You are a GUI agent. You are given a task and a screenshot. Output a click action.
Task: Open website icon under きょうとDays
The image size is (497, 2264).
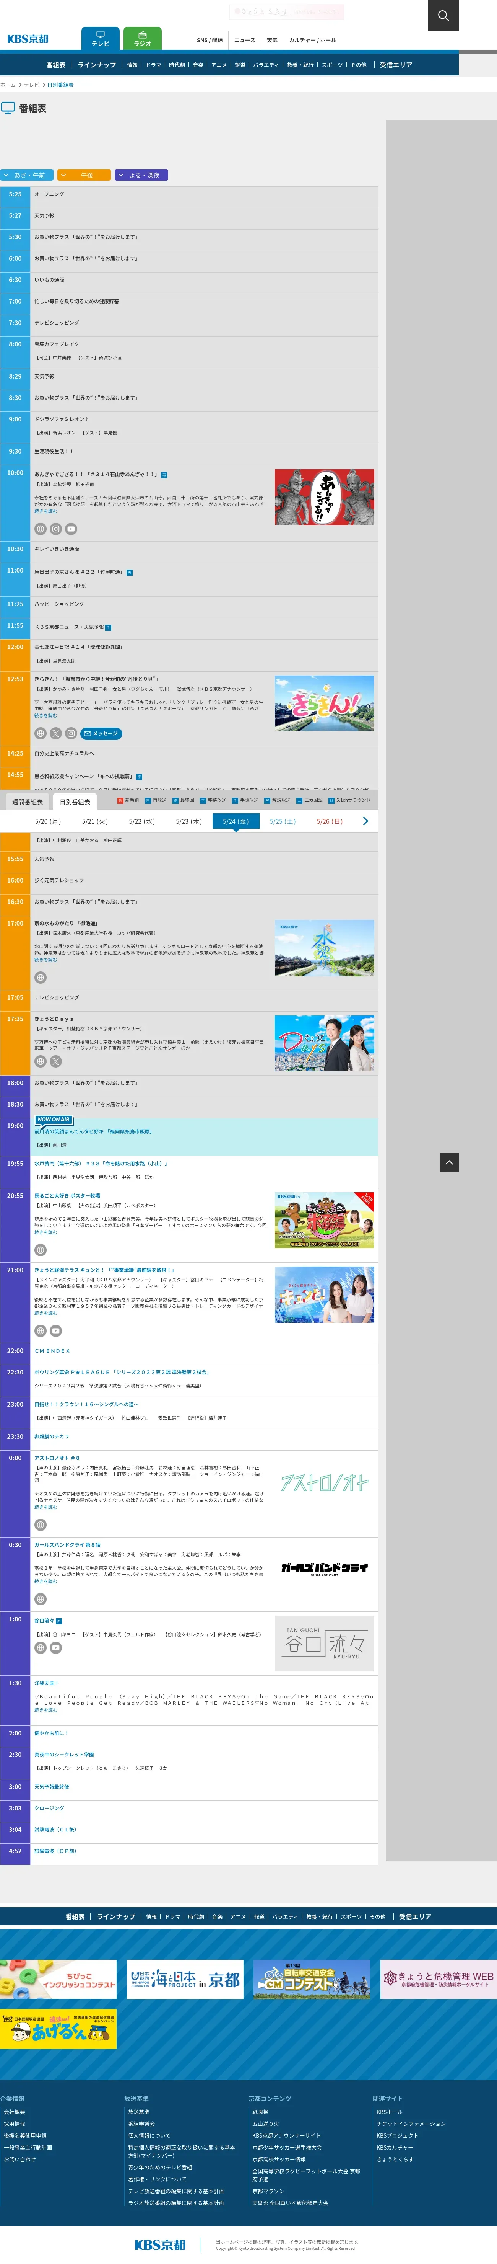coord(41,1061)
